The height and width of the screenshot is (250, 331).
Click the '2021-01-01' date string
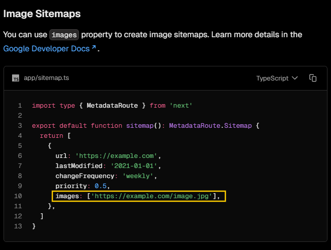(134, 166)
